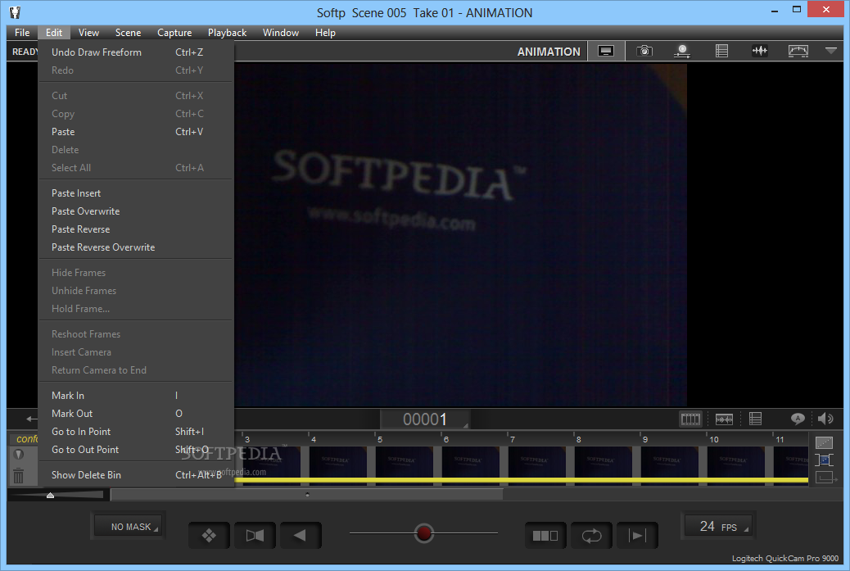
Task: Choose Go to In Point
Action: click(136, 431)
